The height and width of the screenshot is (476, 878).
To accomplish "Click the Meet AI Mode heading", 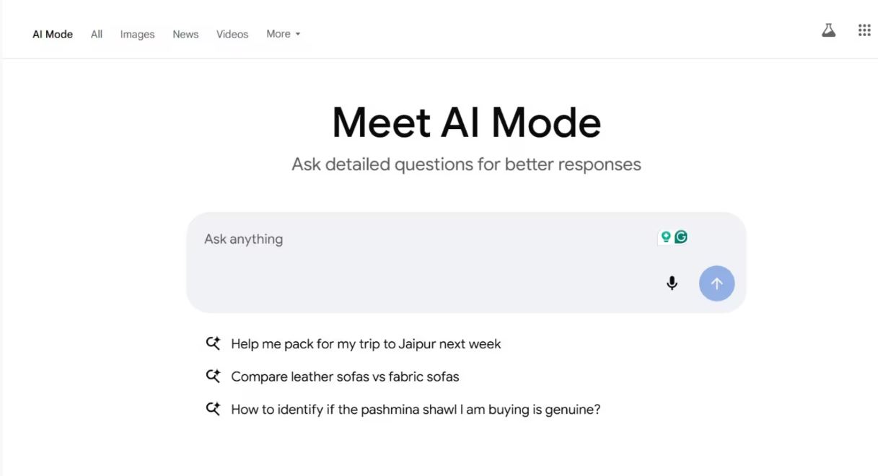I will pos(466,122).
